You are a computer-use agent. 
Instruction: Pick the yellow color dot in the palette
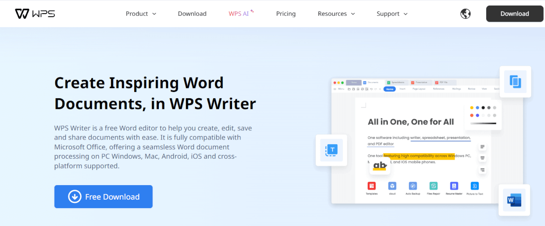click(472, 108)
